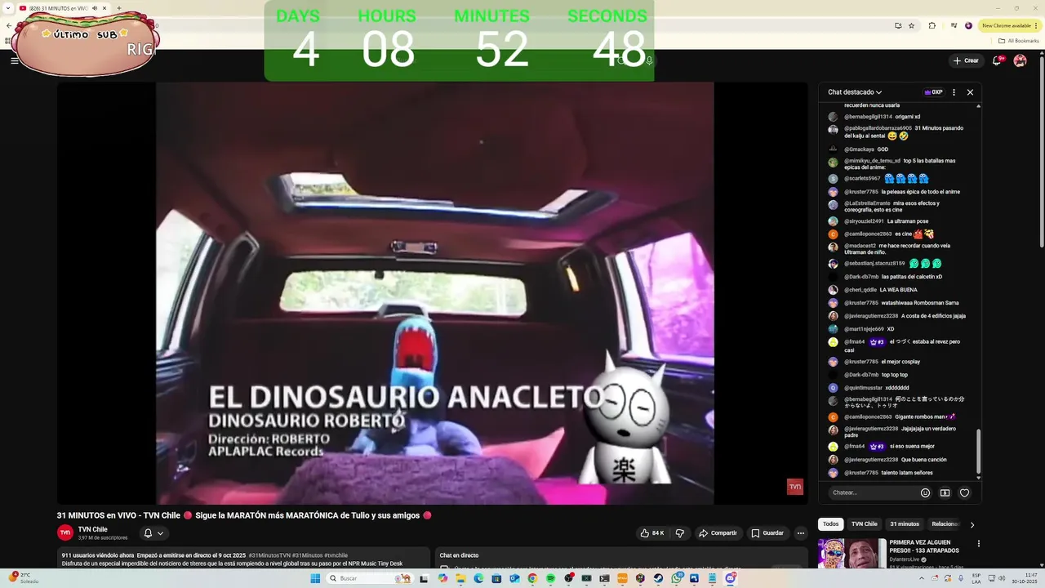
Task: Open the TVN Chile channel name link
Action: tap(93, 529)
